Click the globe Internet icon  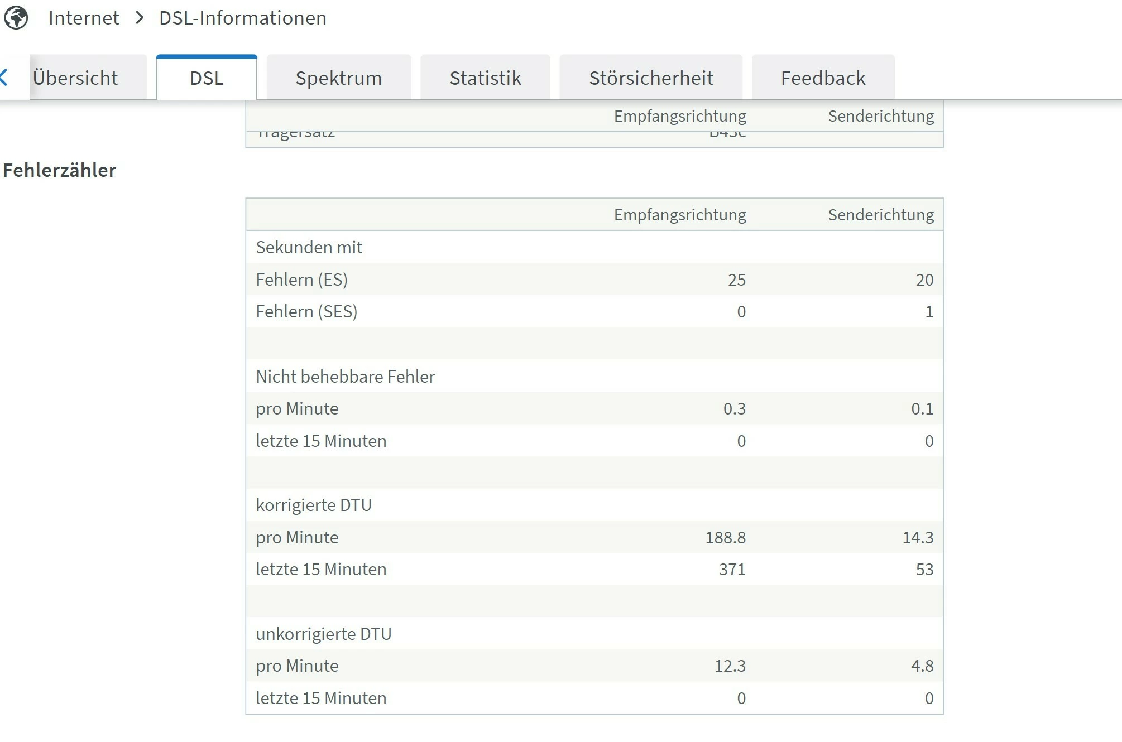pos(16,18)
